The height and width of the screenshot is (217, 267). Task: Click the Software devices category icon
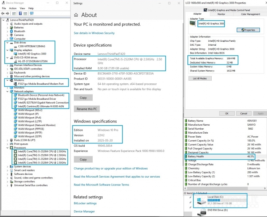click(12, 174)
